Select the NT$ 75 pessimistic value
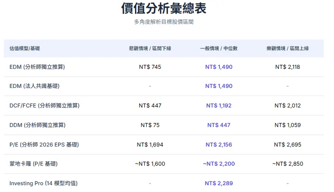 tap(150, 125)
